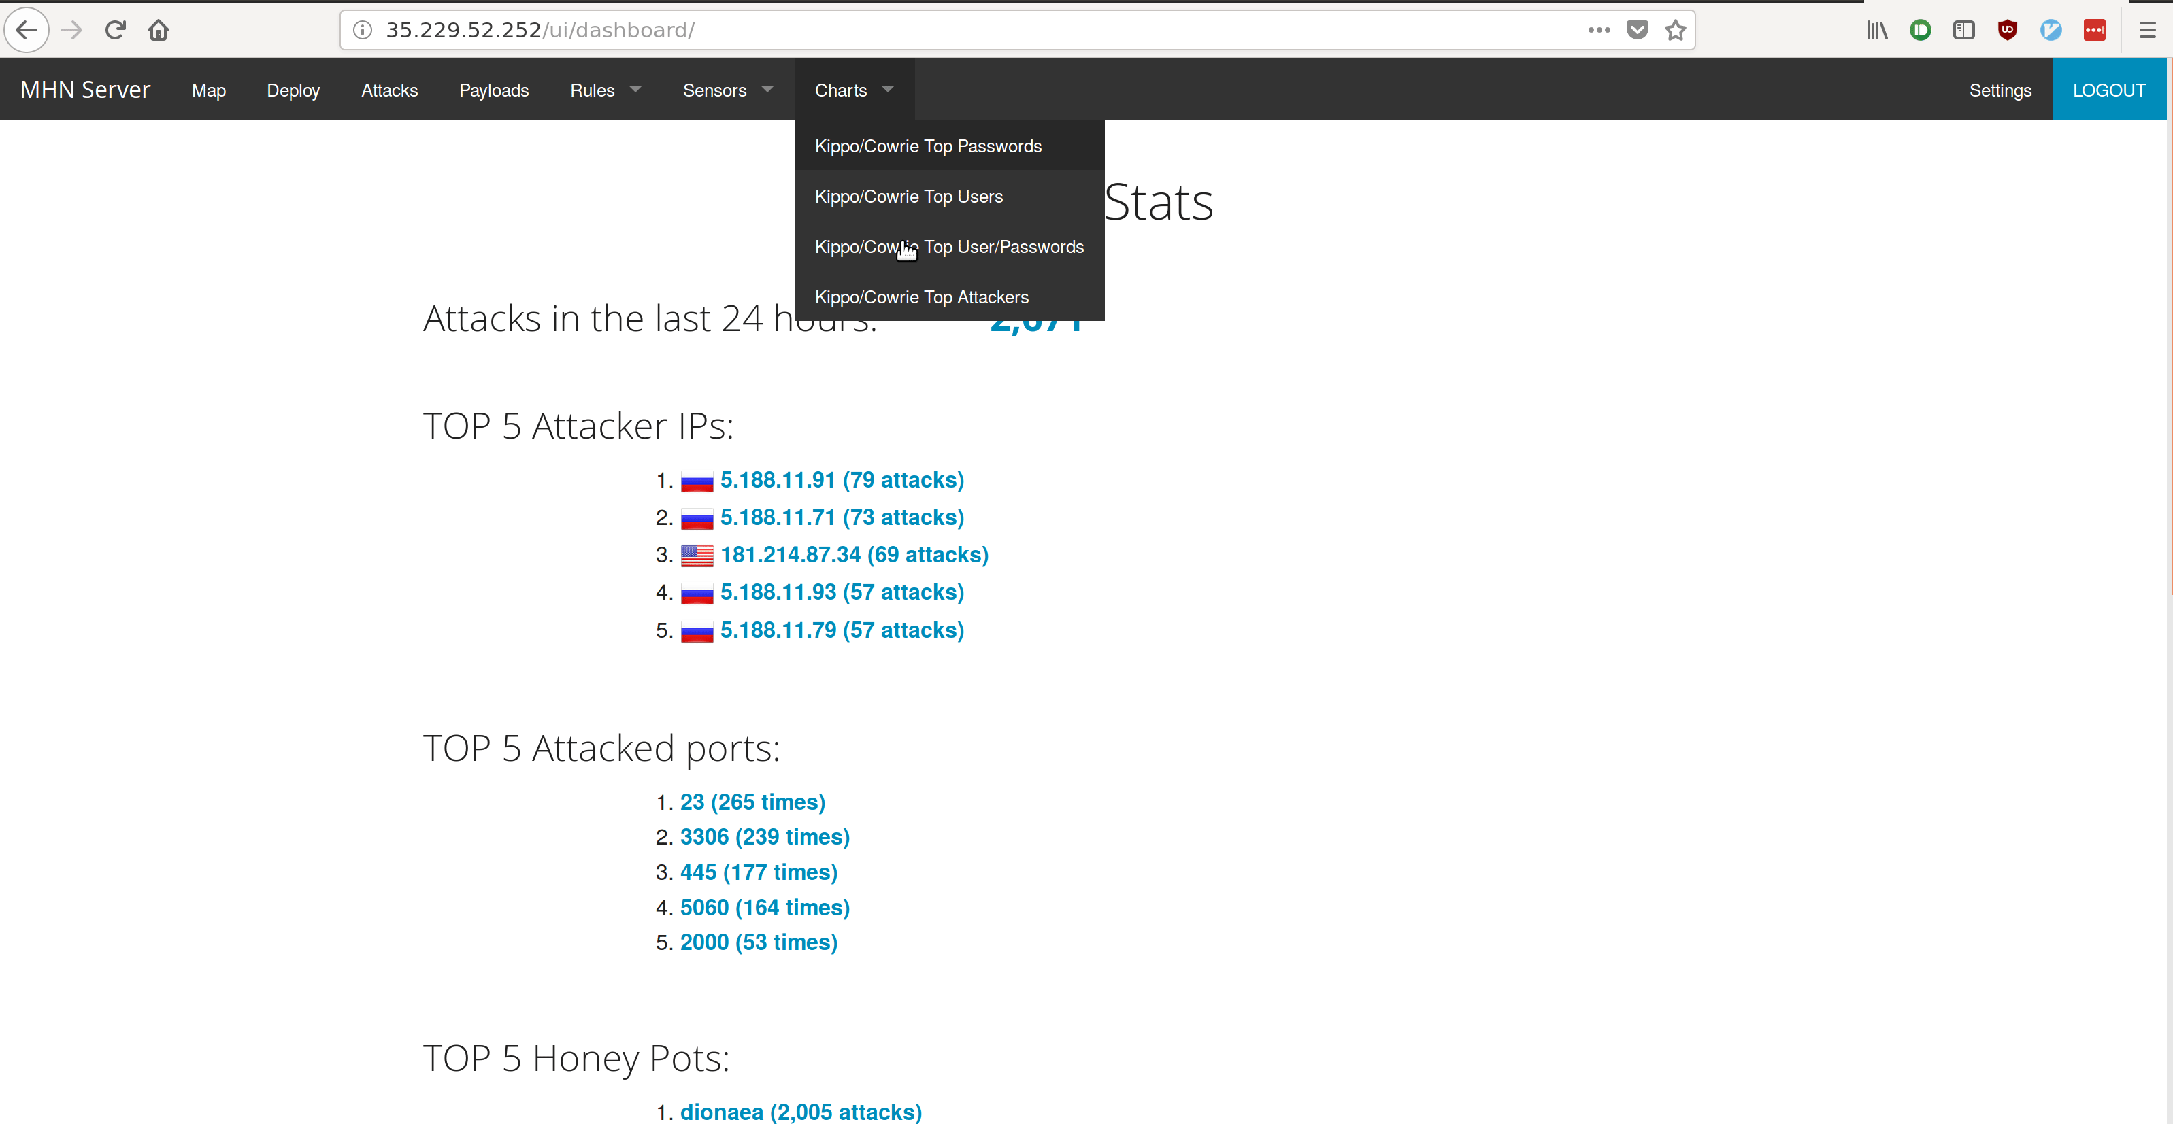Show sidebars toolbar icon

pos(1963,31)
